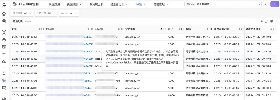Expand the 评估 menu
Image resolution: width=280 pixels, height=100 pixels.
141,4
